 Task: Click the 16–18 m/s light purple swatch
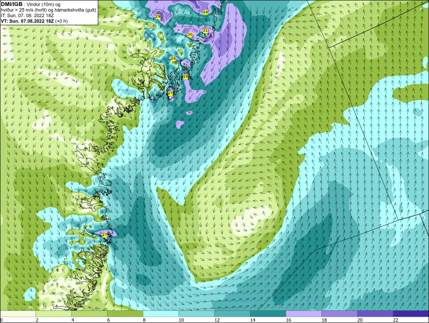[304, 314]
